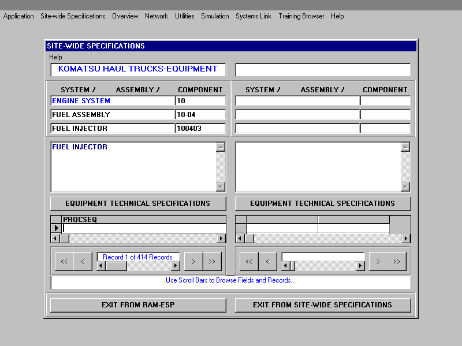This screenshot has height=346, width=462.
Task: Jump to last record in right navigator
Action: click(x=397, y=261)
